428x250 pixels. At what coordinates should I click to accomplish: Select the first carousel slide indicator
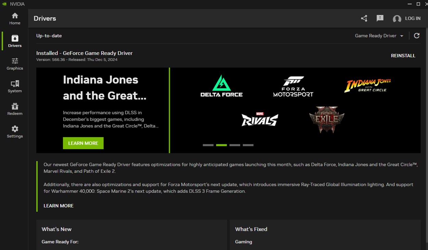point(208,145)
